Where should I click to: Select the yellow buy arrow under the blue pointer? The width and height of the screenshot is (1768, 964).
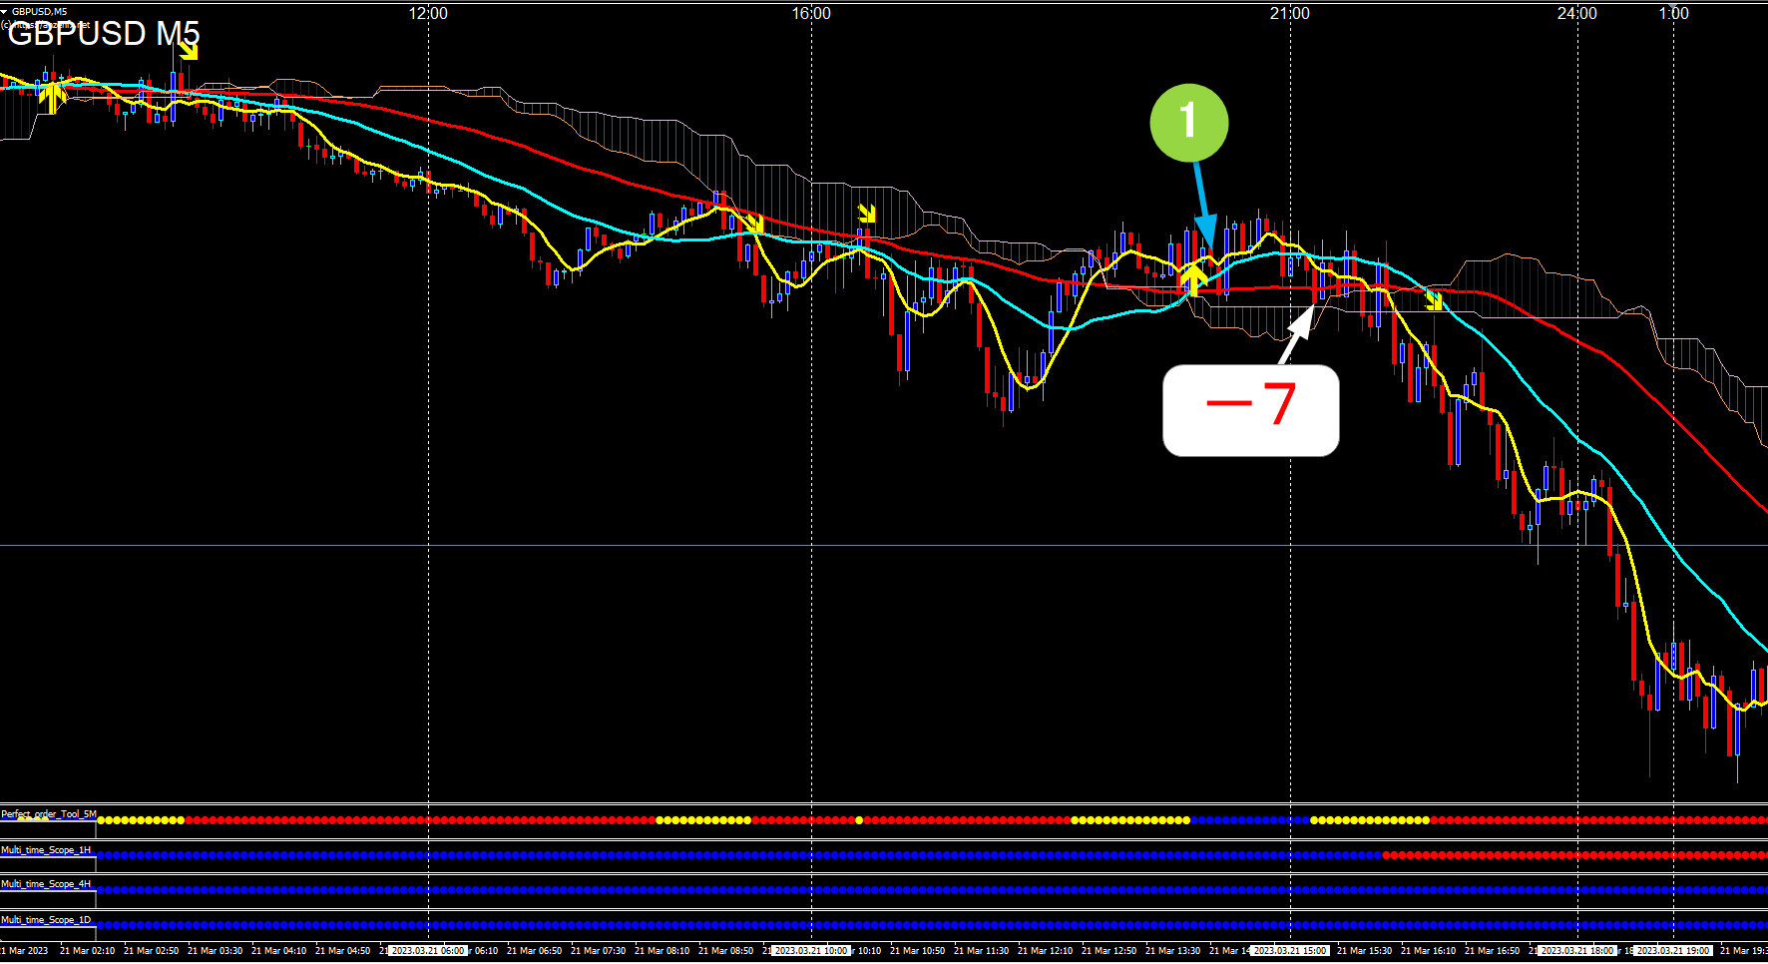1193,278
